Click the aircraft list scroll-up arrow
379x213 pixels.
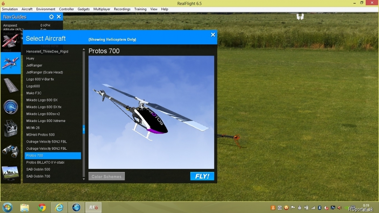[84, 50]
